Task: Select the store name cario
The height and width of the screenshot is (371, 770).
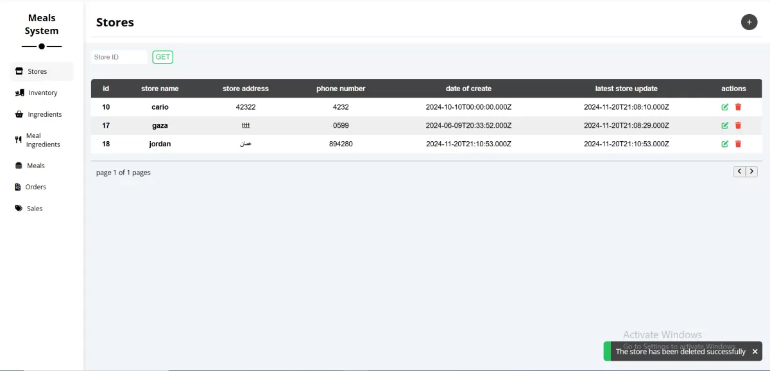Action: [160, 107]
